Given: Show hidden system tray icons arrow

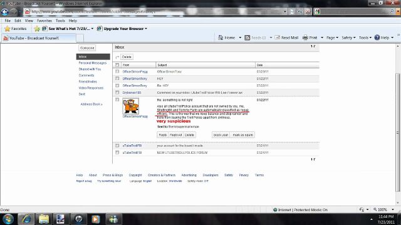Looking at the screenshot, I should tap(371, 219).
